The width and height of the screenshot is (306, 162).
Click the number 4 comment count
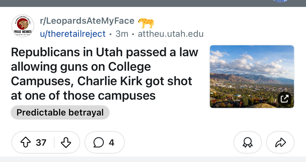coord(111,142)
